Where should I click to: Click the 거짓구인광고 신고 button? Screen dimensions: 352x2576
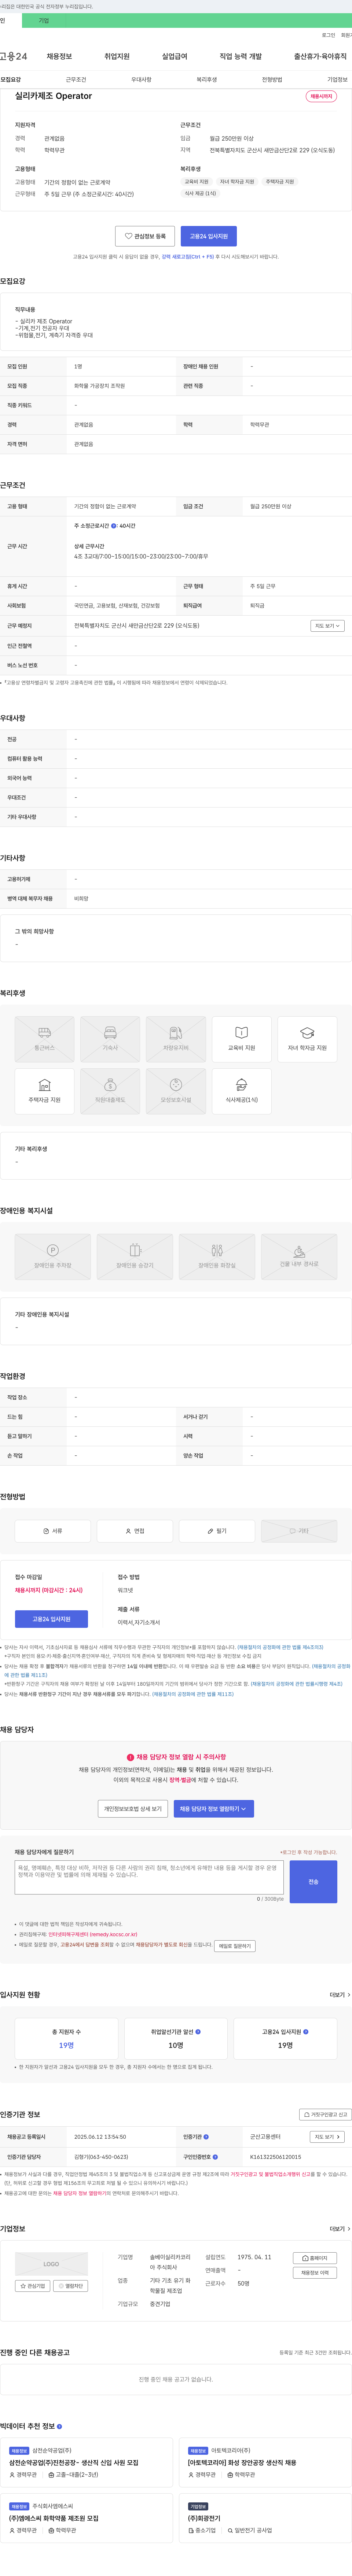326,2115
